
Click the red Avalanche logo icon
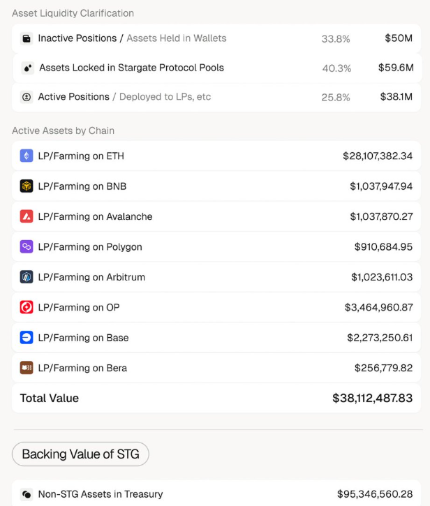click(x=27, y=216)
